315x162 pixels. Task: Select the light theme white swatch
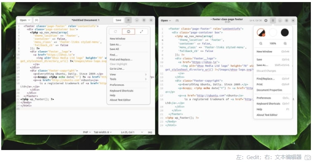[x=273, y=33]
